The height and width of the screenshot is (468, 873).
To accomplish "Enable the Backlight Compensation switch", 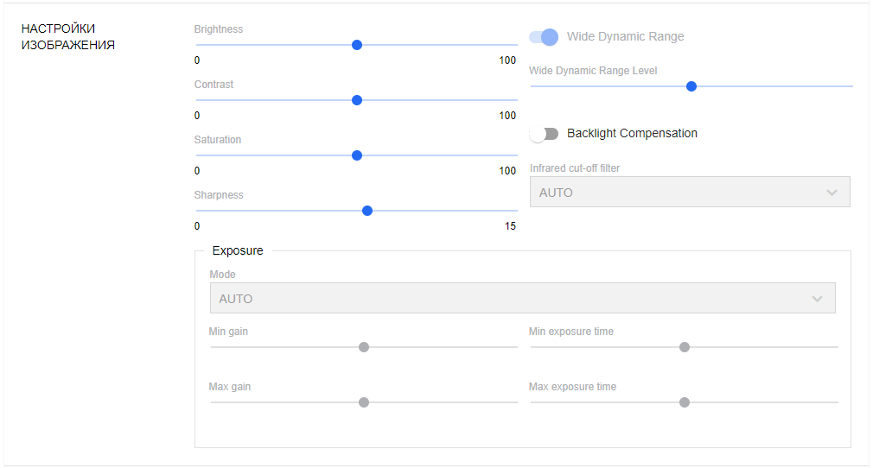I will pyautogui.click(x=544, y=134).
